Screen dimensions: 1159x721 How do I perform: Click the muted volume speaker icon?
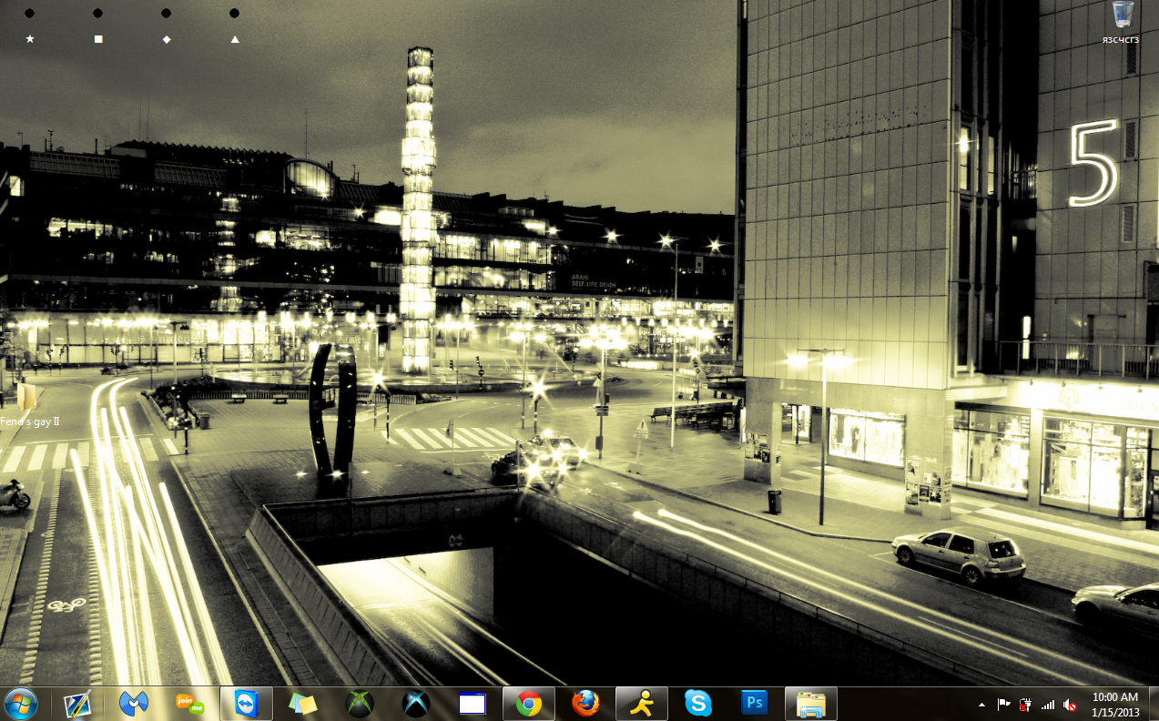click(x=1070, y=705)
